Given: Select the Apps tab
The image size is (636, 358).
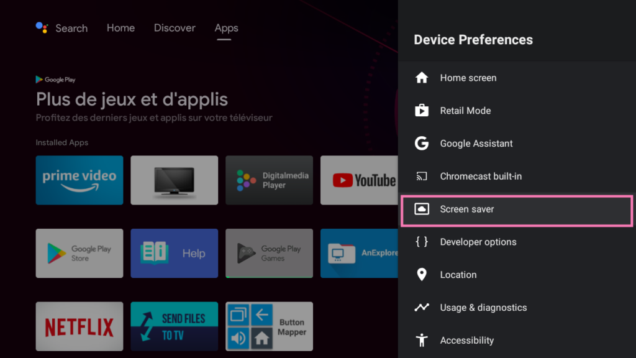Looking at the screenshot, I should pos(226,28).
